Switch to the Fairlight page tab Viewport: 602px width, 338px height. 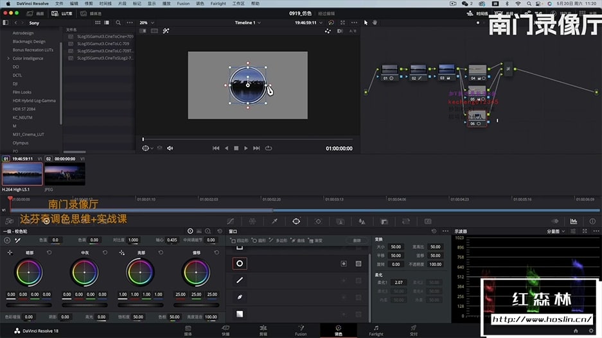(x=376, y=330)
